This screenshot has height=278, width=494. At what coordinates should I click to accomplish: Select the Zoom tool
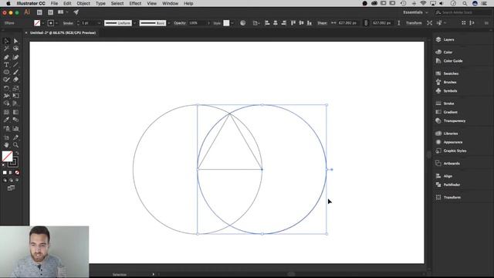(x=15, y=145)
